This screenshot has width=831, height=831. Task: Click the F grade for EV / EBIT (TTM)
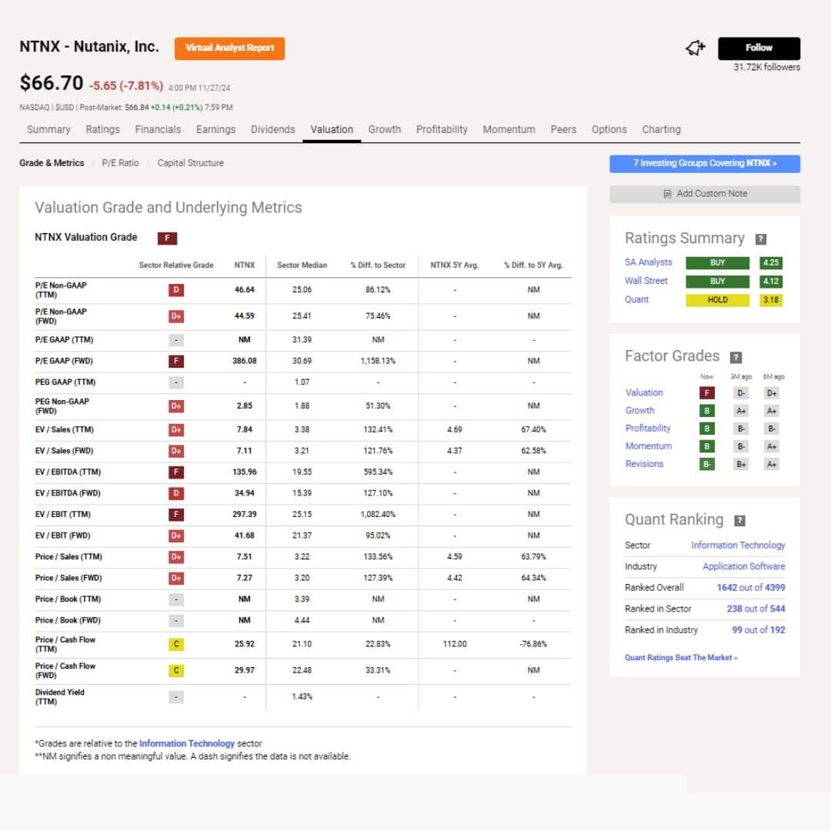(x=176, y=515)
